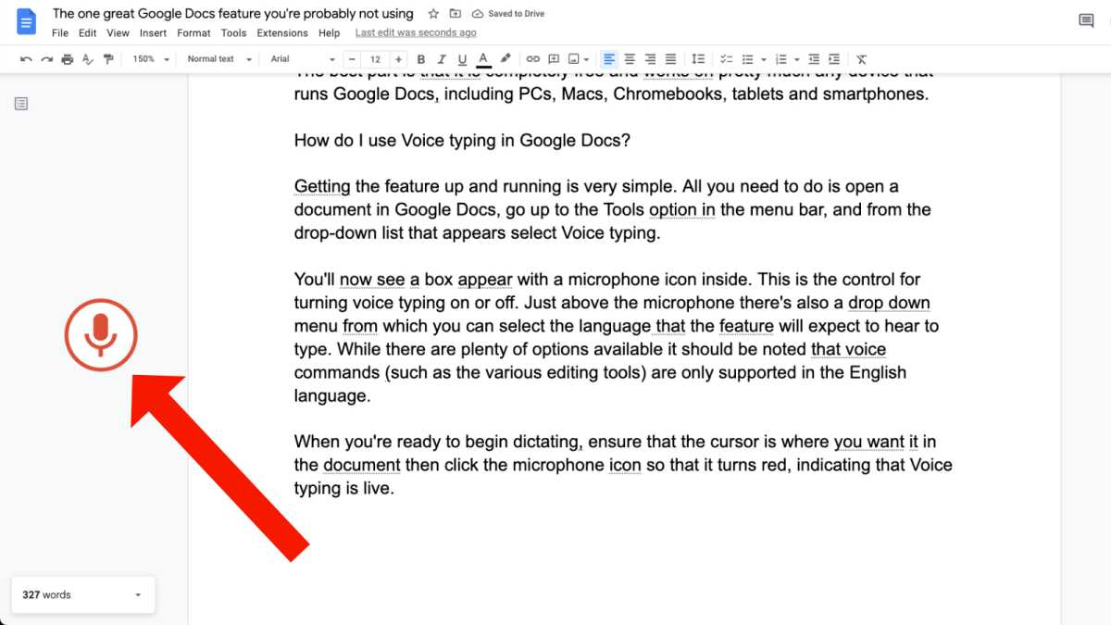Redo the last undone action
The image size is (1111, 625).
(46, 59)
